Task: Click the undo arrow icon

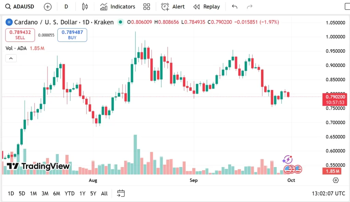Action: [x=234, y=6]
